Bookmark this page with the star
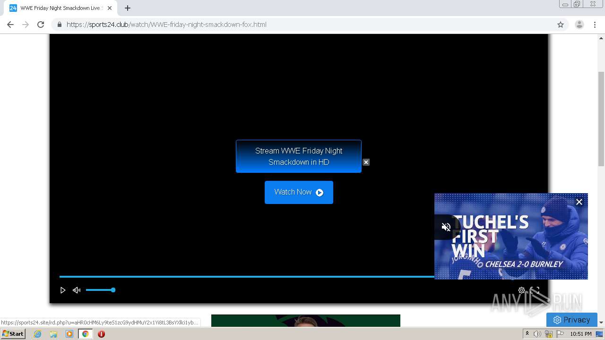 [x=561, y=25]
